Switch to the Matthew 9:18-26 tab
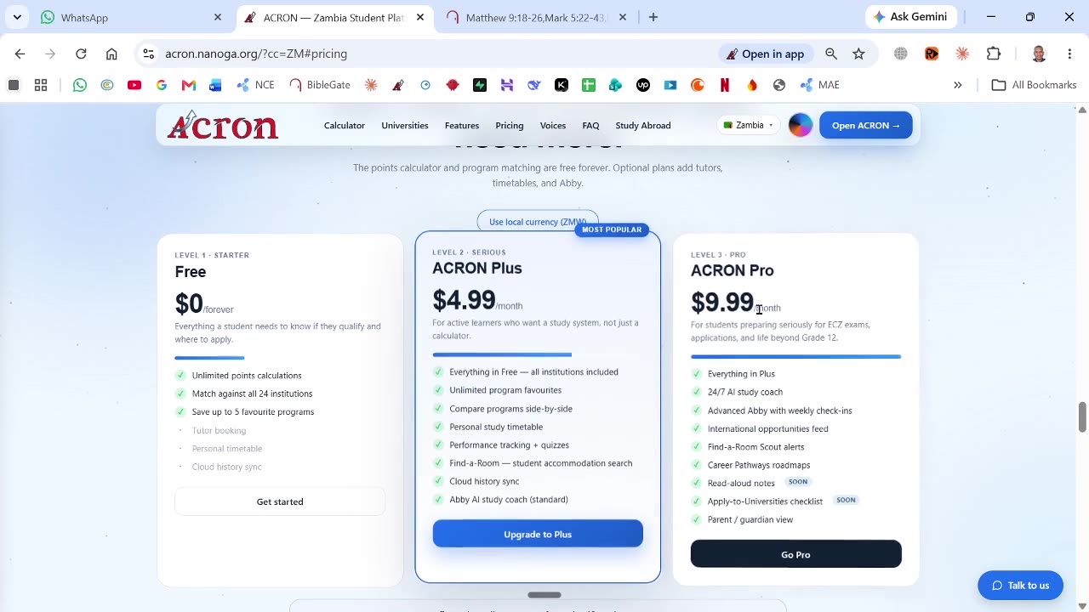 click(x=537, y=17)
